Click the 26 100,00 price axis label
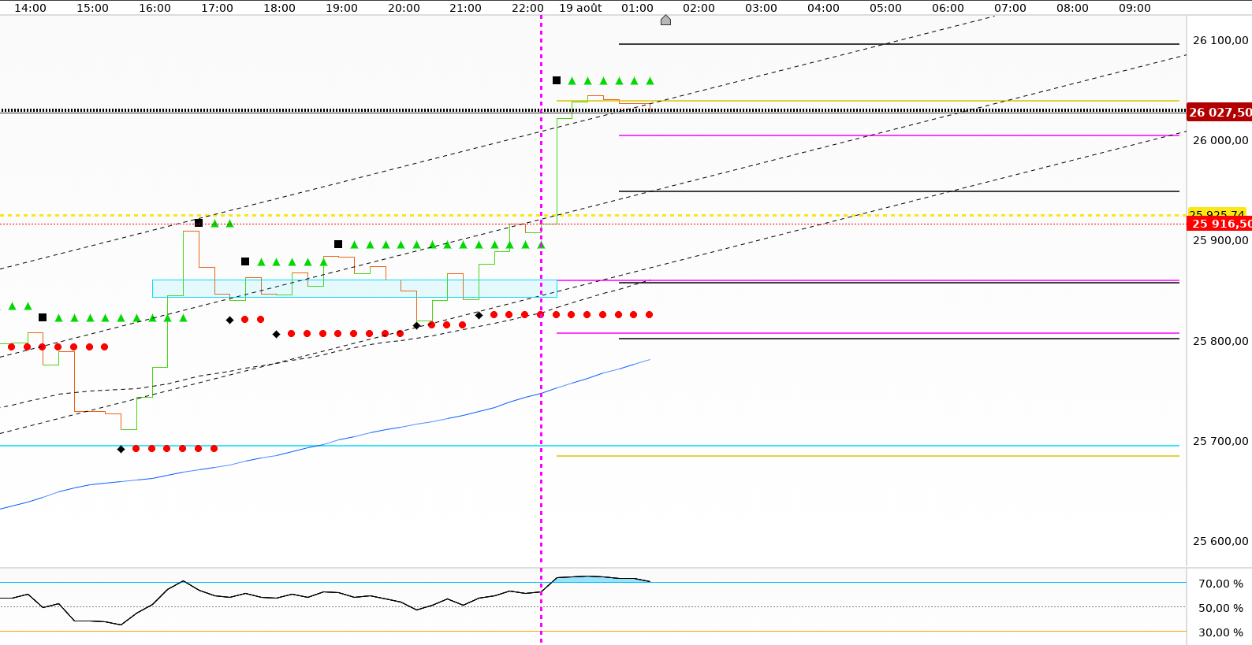 [1220, 40]
